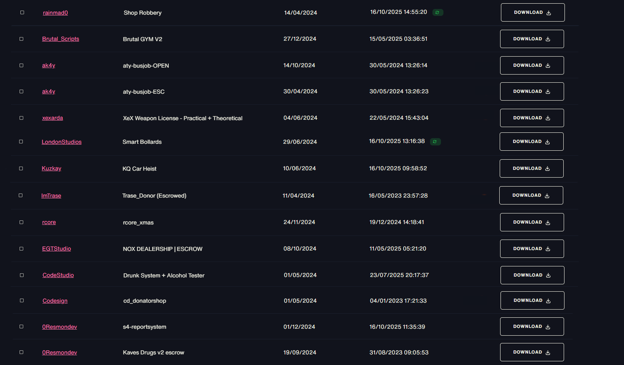This screenshot has height=365, width=624.
Task: Click the green refresh icon beside Smart Bollards update time
Action: click(x=435, y=142)
